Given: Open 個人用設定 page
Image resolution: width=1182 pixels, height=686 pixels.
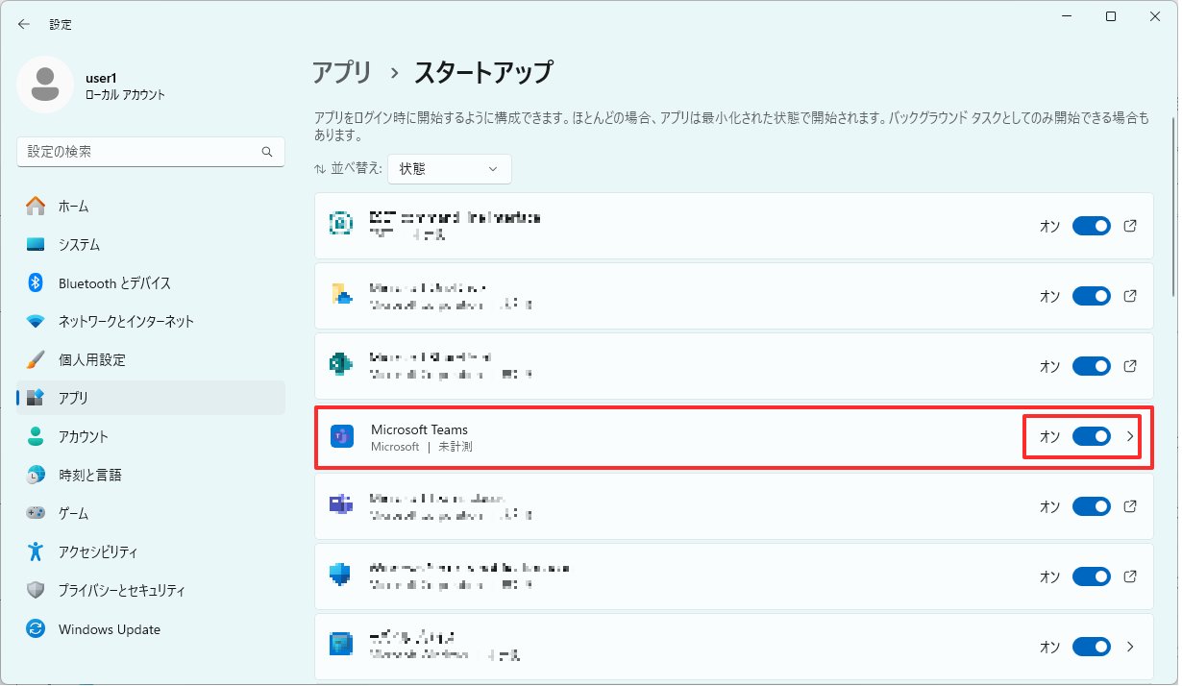Looking at the screenshot, I should pos(151,359).
